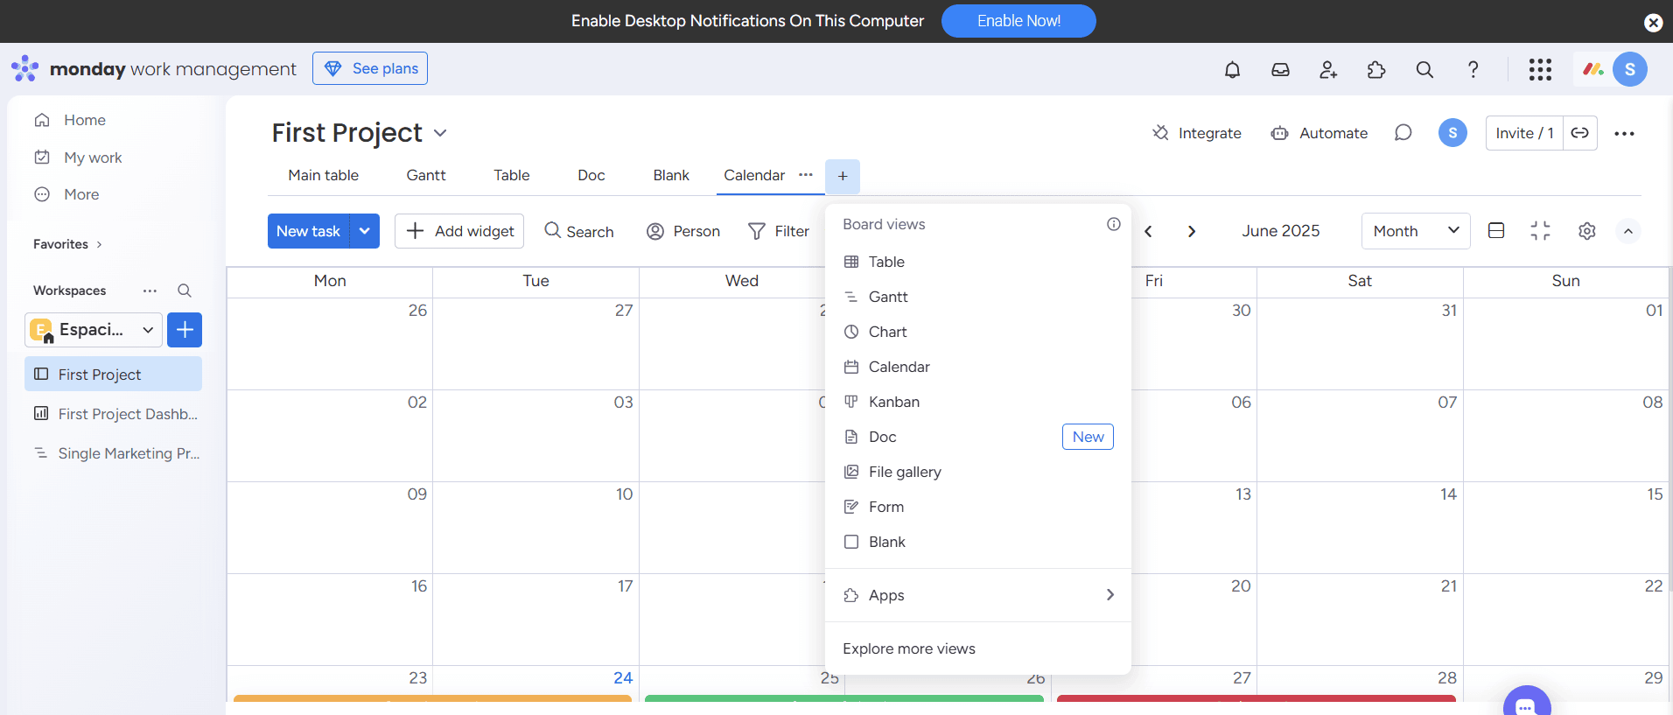Open the Month view dropdown

(x=1415, y=231)
